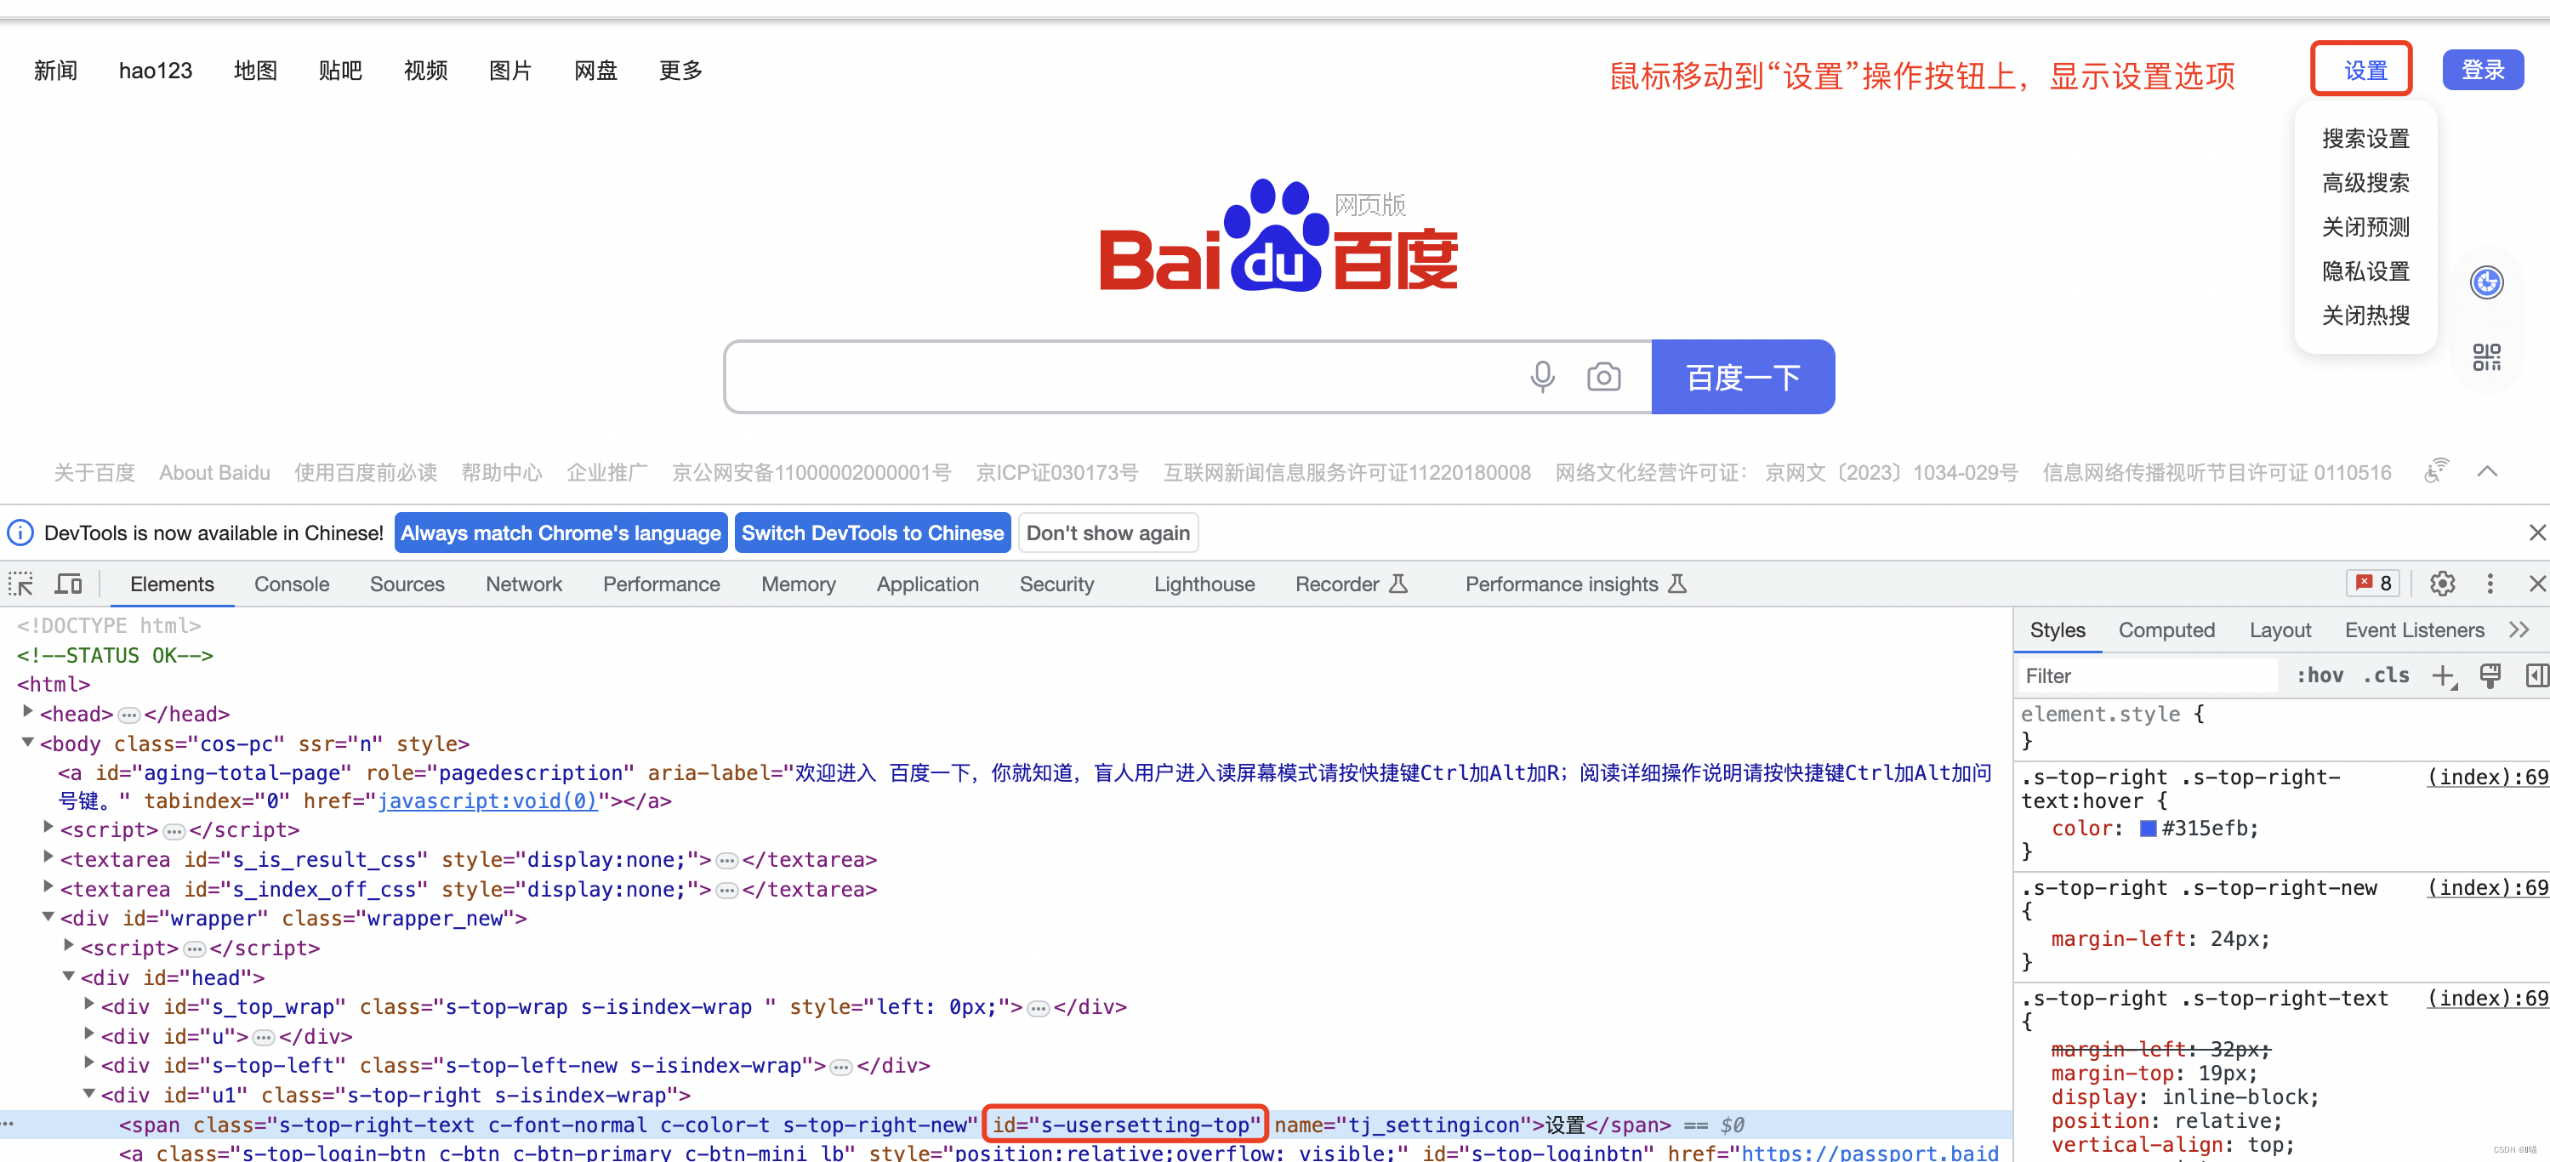The image size is (2550, 1162).
Task: Expand the div id="s-top-left" node
Action: click(89, 1064)
